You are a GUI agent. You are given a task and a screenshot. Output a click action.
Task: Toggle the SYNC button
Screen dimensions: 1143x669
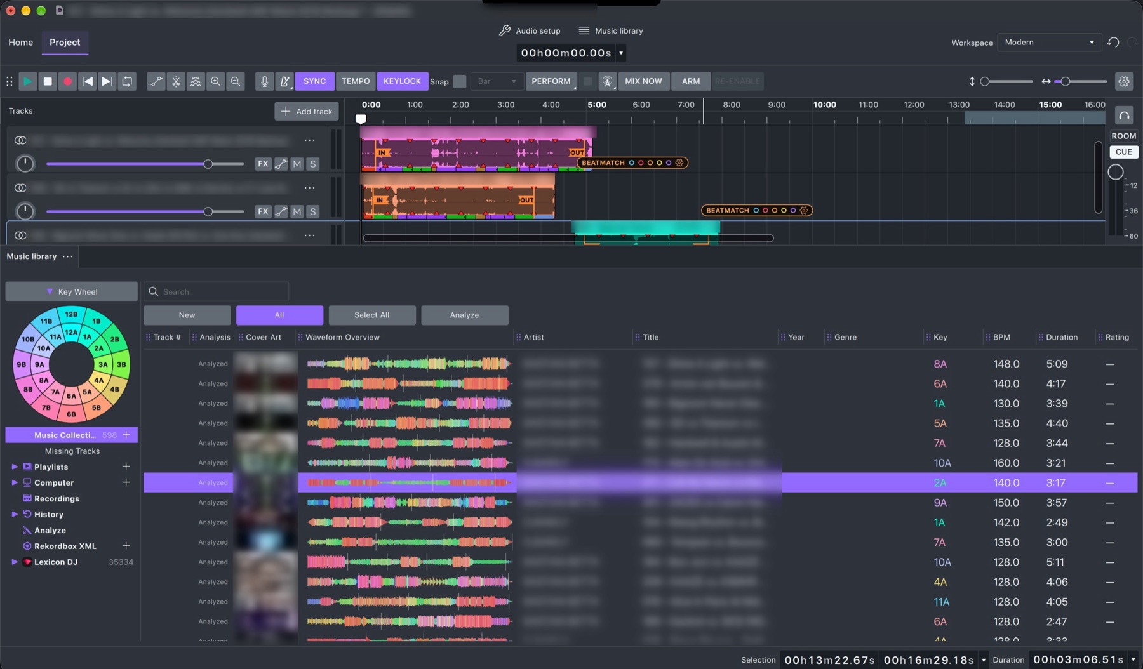[314, 81]
